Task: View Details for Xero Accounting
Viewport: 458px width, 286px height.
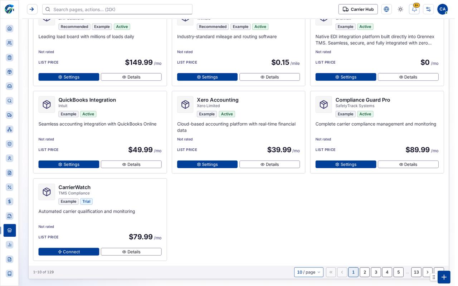Action: point(270,164)
